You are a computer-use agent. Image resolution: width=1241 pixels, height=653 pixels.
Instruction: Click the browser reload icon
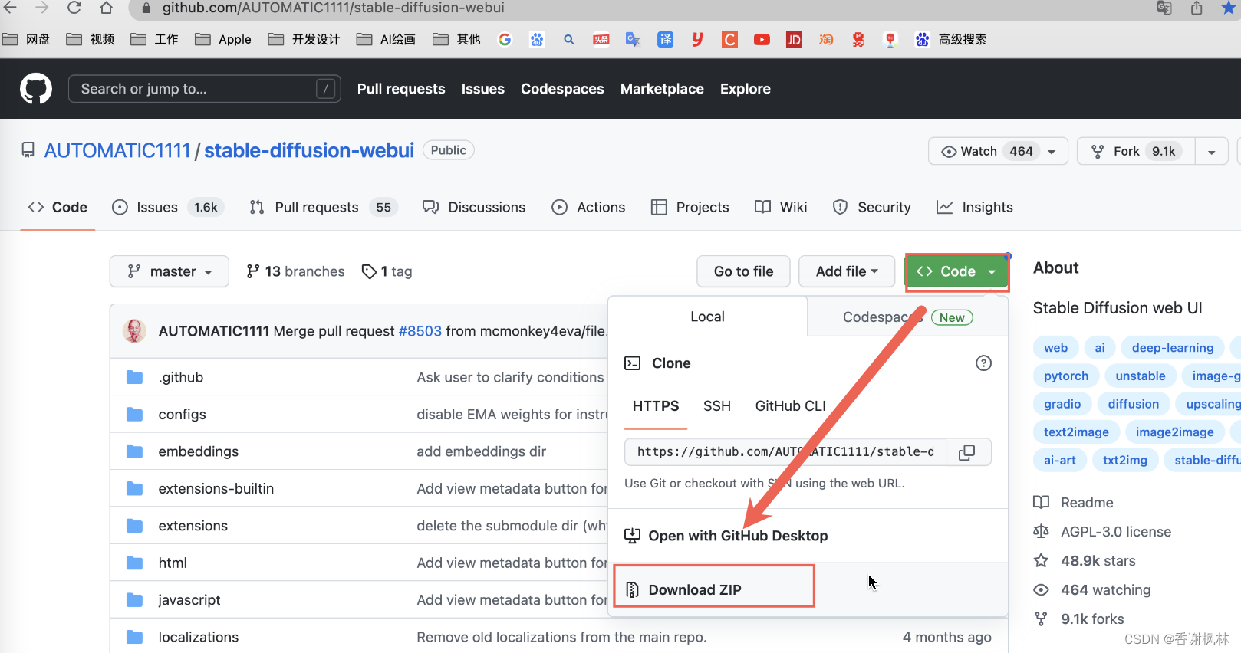point(74,8)
